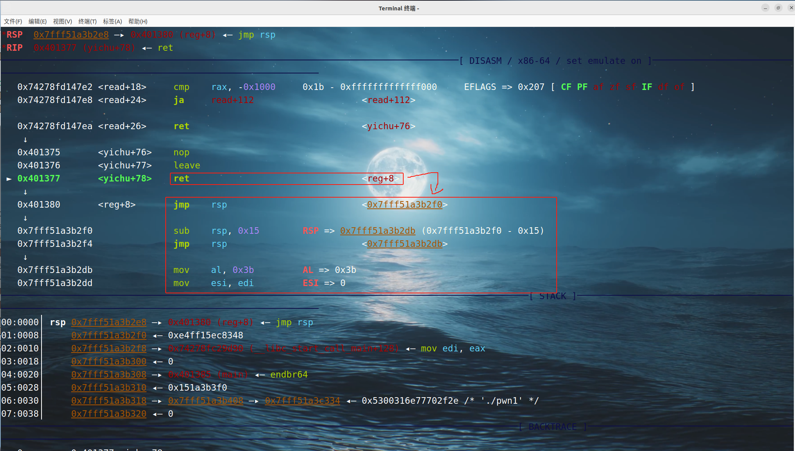Click RSP address 0x7fff51a3b2e8 in registers
Image resolution: width=795 pixels, height=451 pixels.
coord(71,35)
